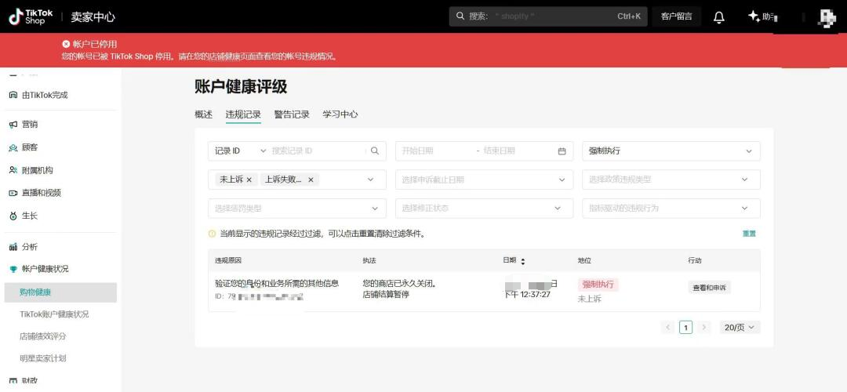Open 营销 marketing in sidebar
The image size is (847, 392).
29,124
